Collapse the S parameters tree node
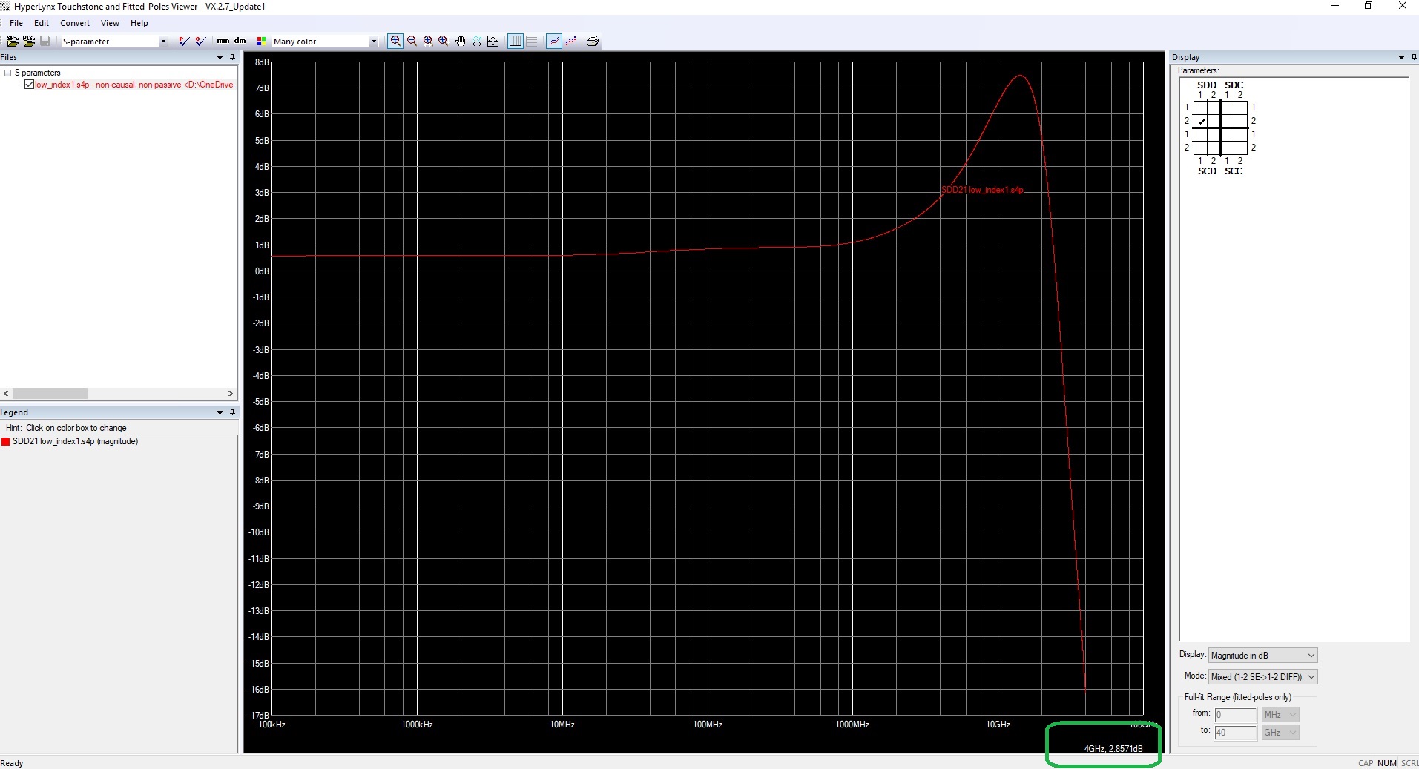Image resolution: width=1419 pixels, height=769 pixels. click(x=7, y=73)
